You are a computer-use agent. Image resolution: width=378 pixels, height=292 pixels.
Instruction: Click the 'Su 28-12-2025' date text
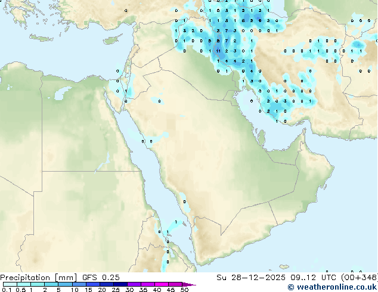click(251, 278)
